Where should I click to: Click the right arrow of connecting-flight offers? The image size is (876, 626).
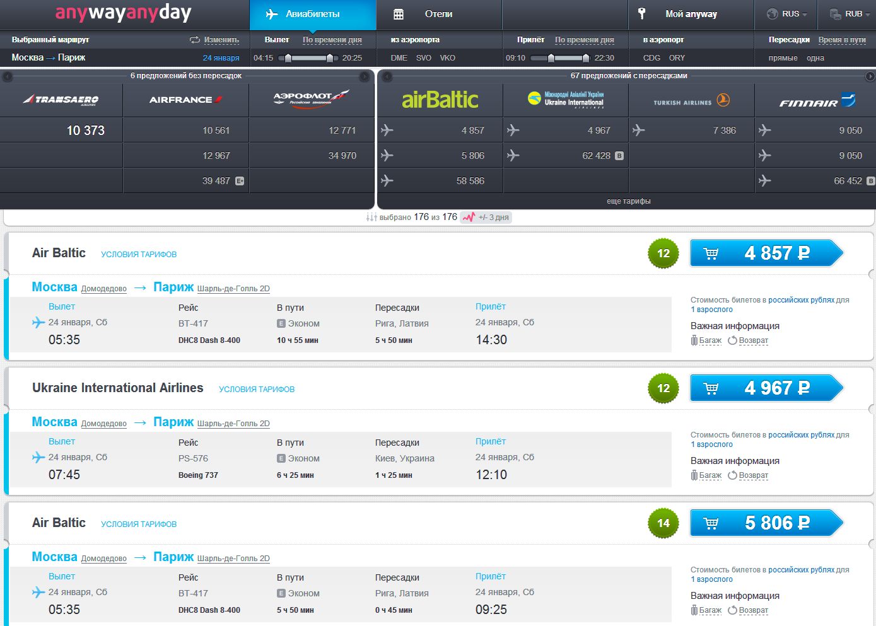click(x=870, y=76)
